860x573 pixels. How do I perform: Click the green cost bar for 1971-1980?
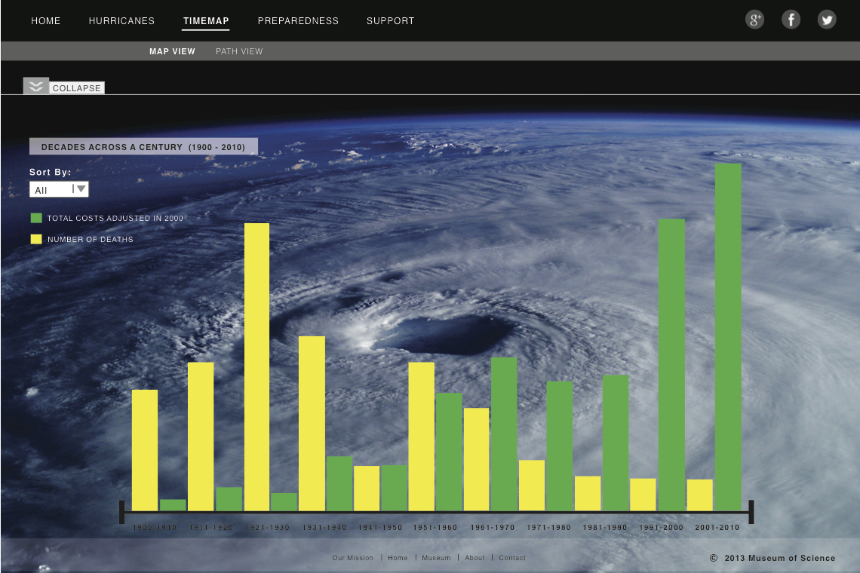click(560, 446)
